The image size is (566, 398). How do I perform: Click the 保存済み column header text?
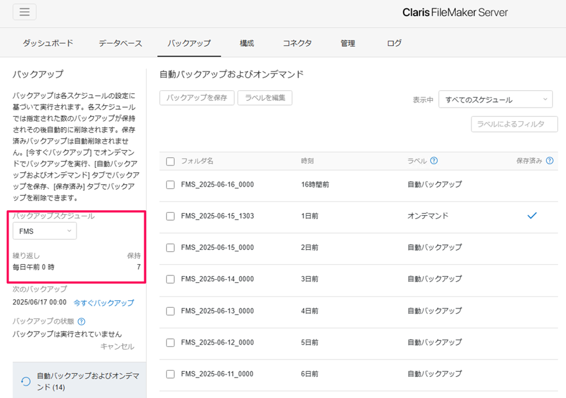(529, 161)
